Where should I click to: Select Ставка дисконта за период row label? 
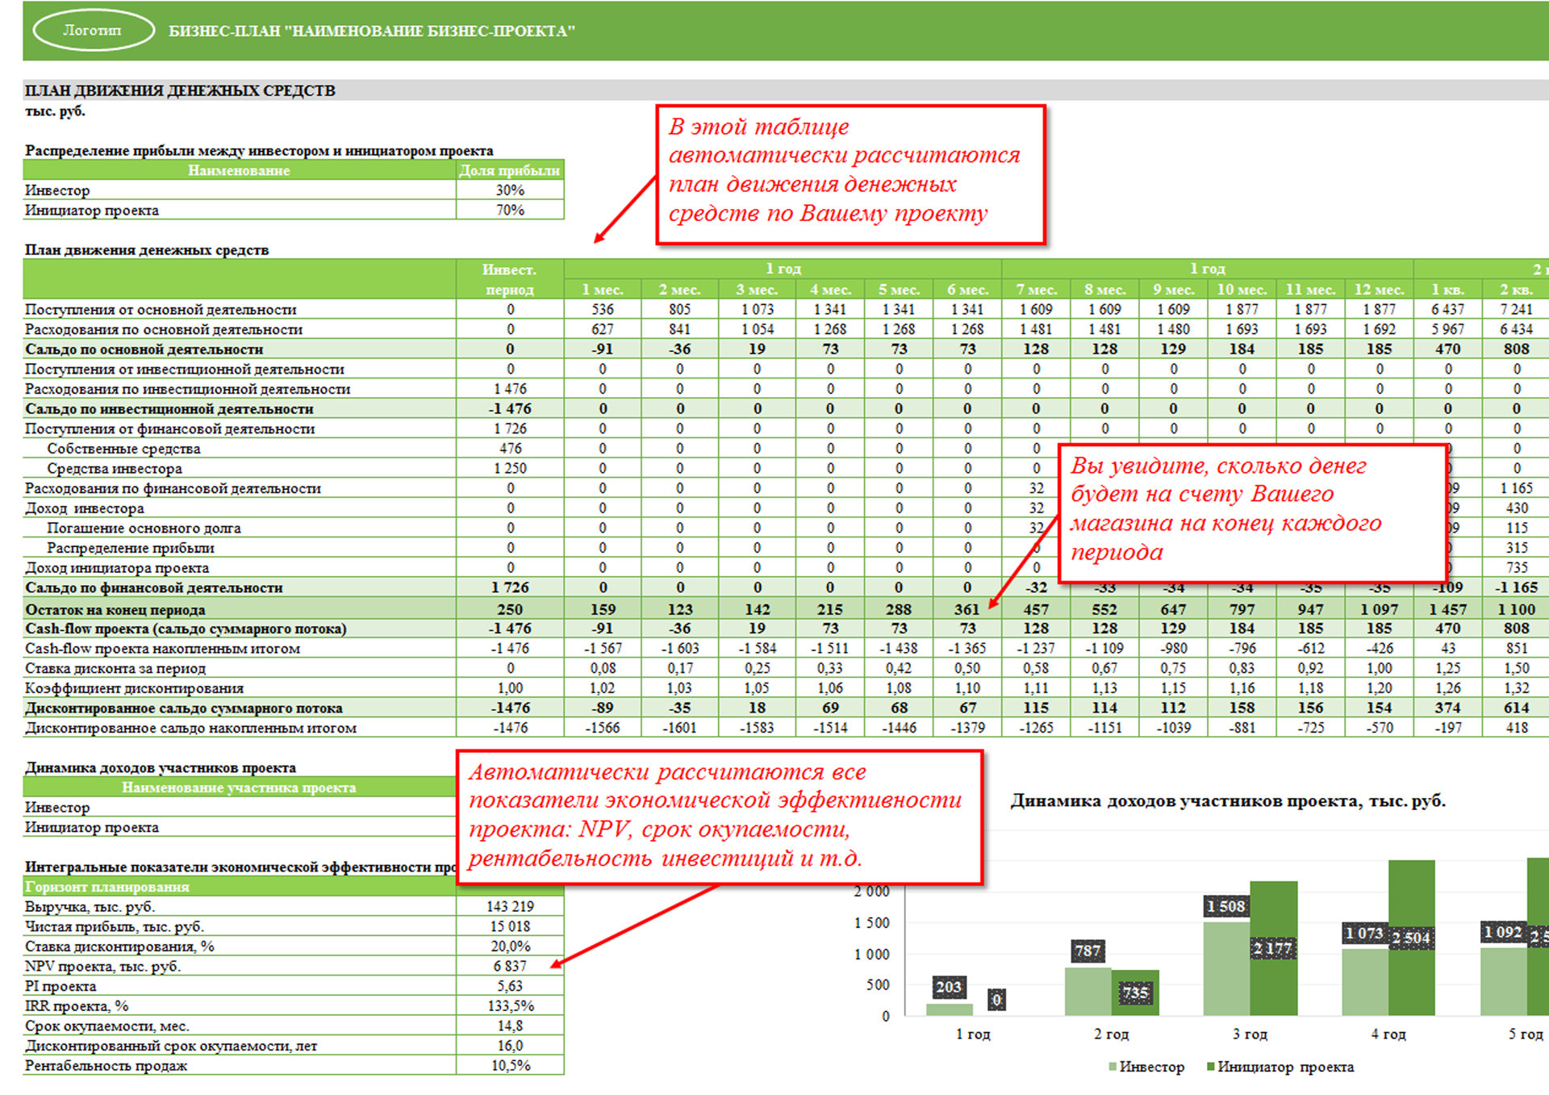pos(115,668)
